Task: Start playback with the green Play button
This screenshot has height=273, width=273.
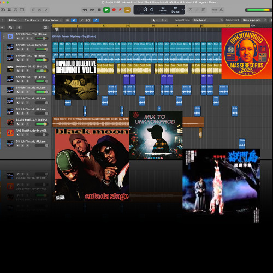Action: click(106, 10)
